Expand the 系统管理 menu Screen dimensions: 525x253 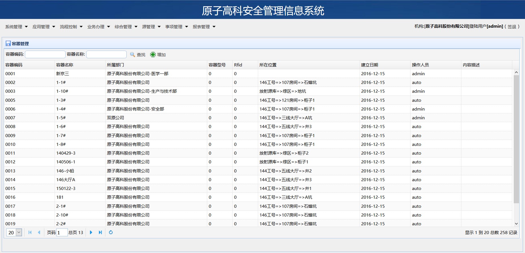click(x=16, y=27)
